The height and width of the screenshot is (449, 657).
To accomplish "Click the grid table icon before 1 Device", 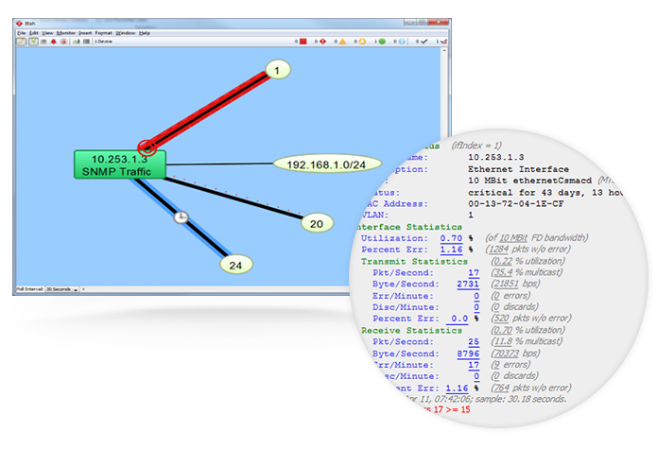I will 86,42.
